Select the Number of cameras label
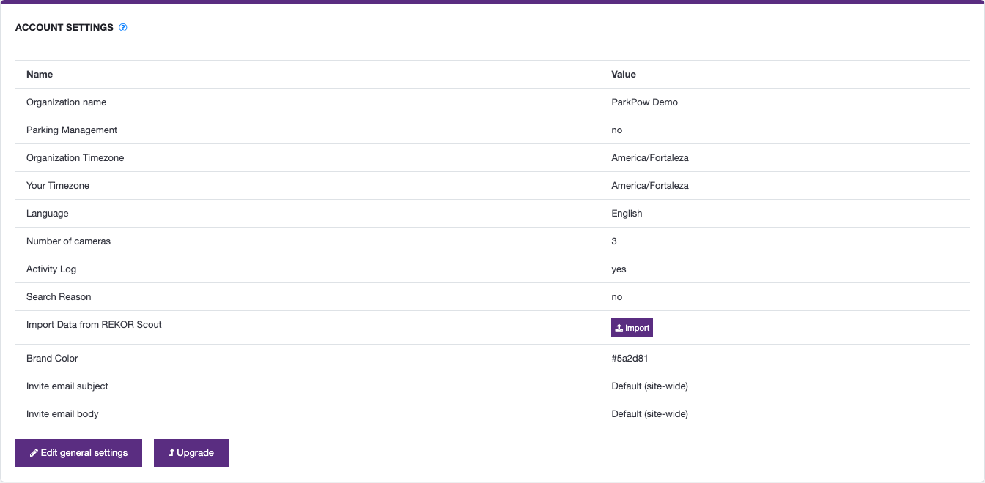The image size is (985, 483). click(x=68, y=241)
